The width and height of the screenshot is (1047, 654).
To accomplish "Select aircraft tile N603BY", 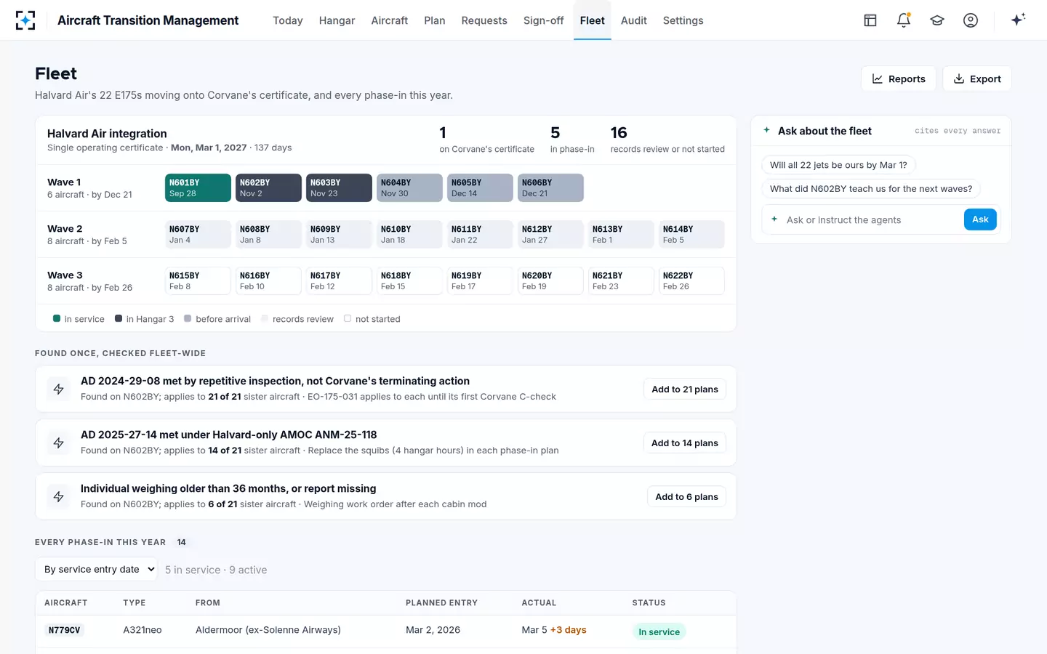I will [339, 187].
